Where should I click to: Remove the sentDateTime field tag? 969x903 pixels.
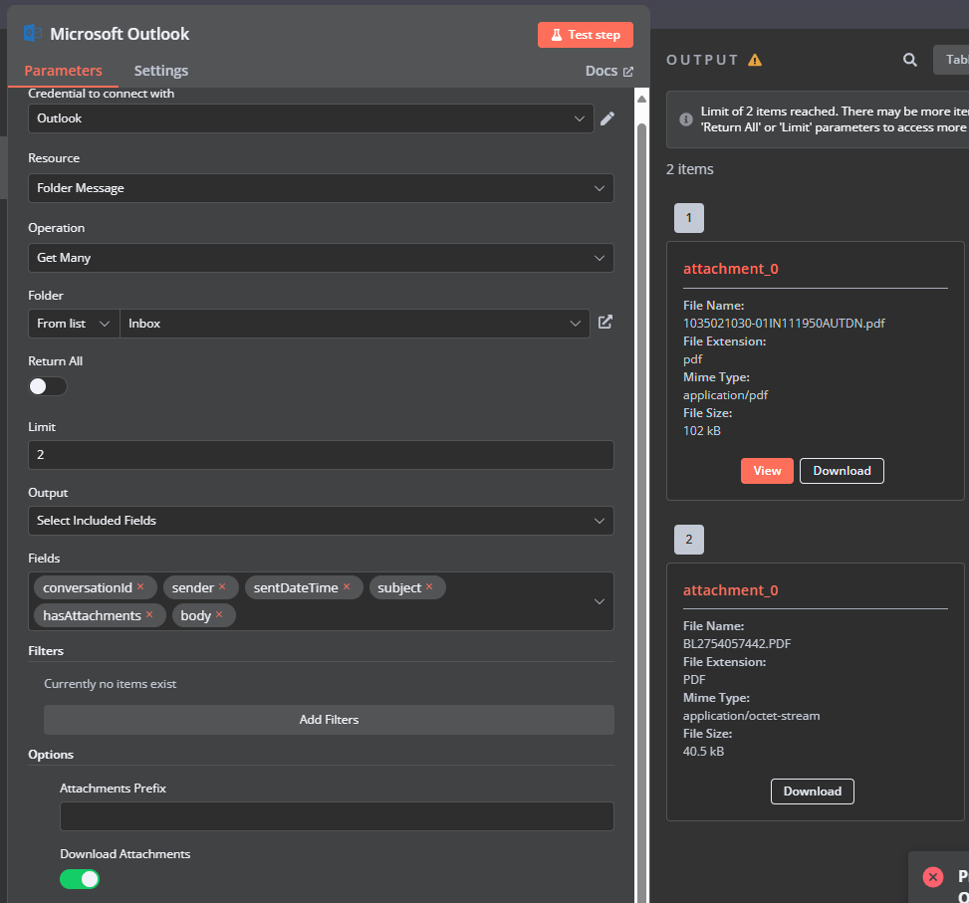[347, 586]
